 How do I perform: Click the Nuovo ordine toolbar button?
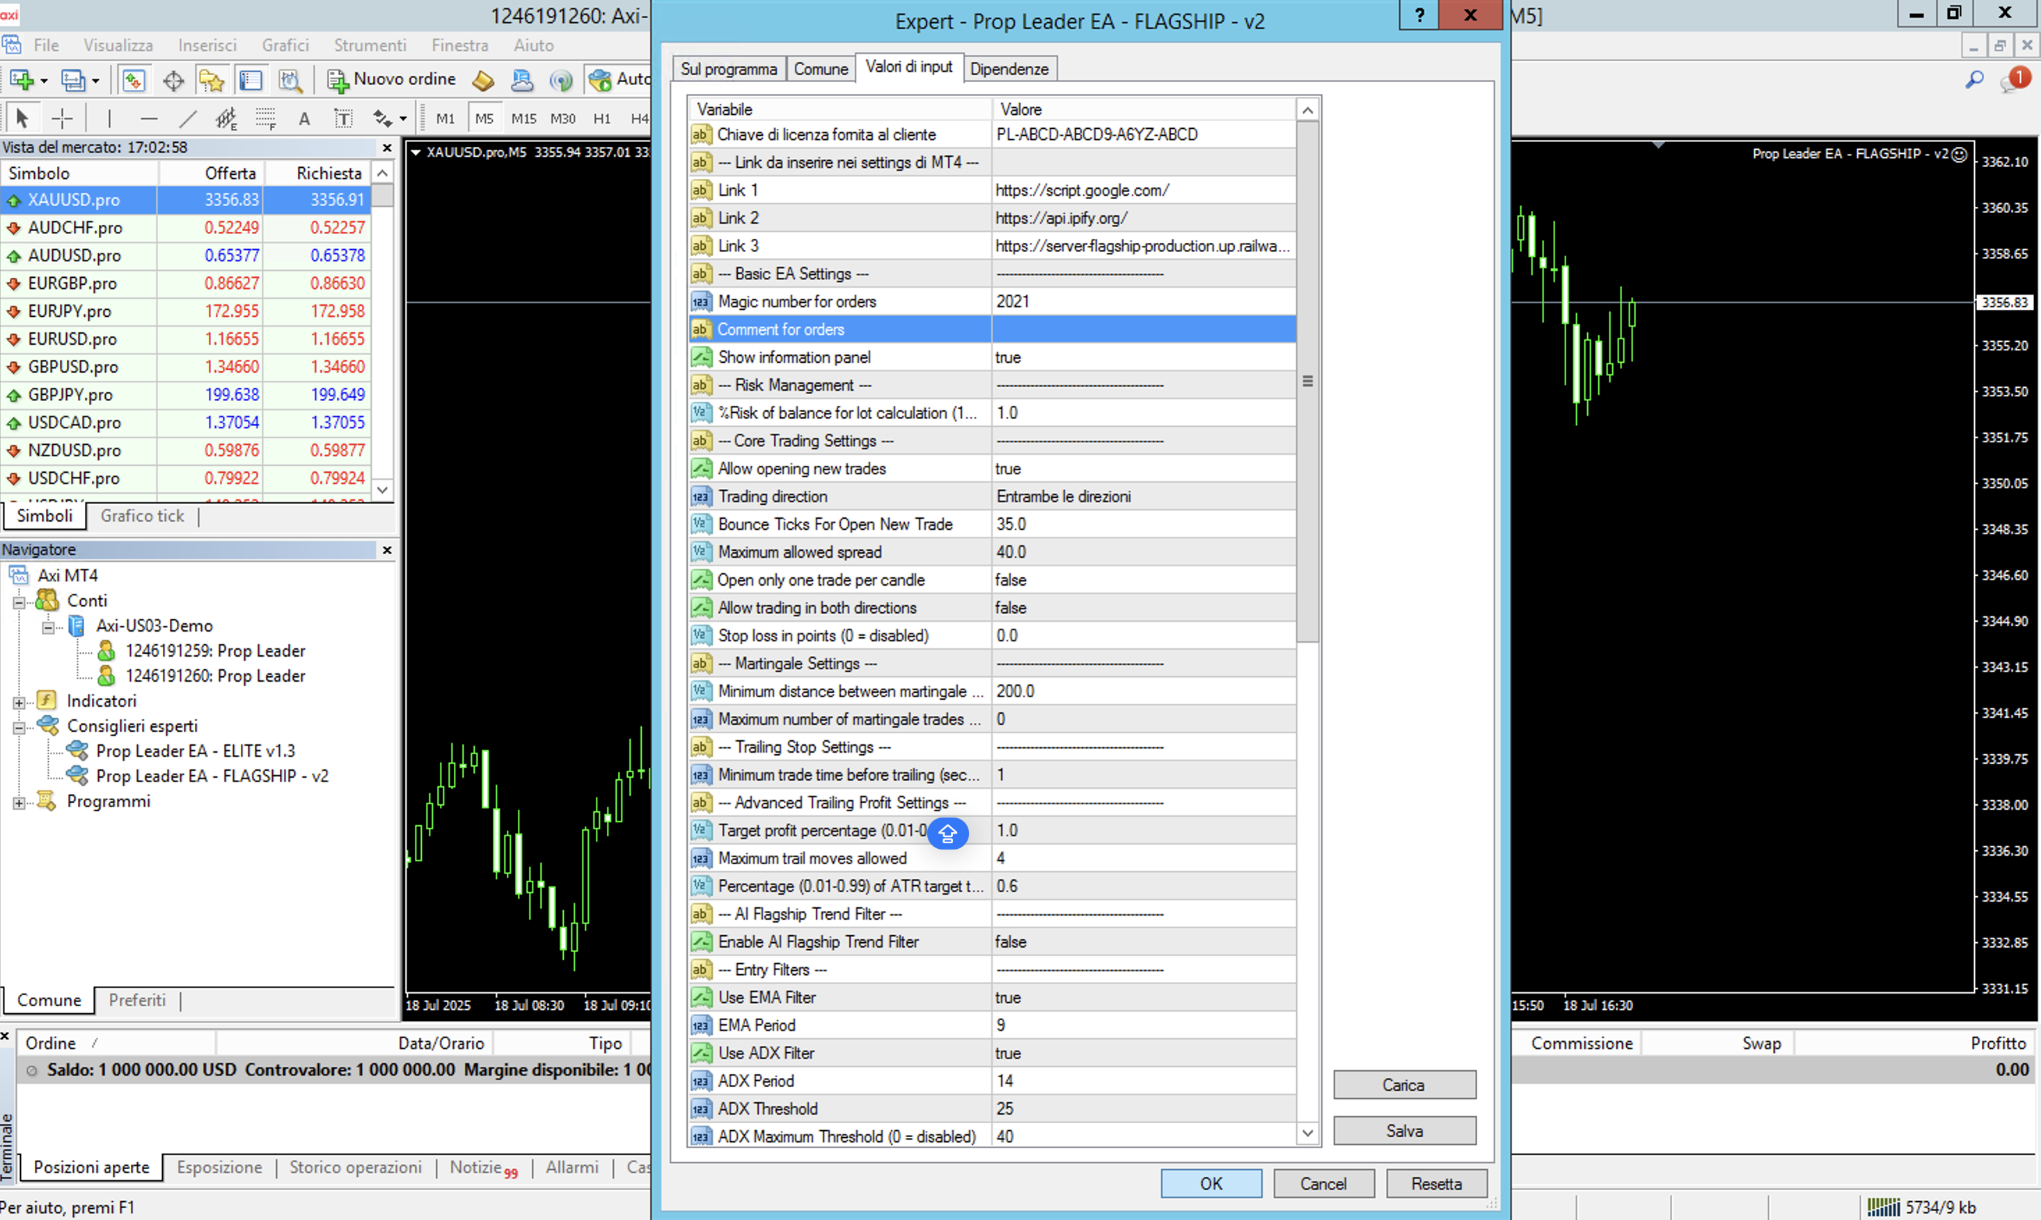393,80
